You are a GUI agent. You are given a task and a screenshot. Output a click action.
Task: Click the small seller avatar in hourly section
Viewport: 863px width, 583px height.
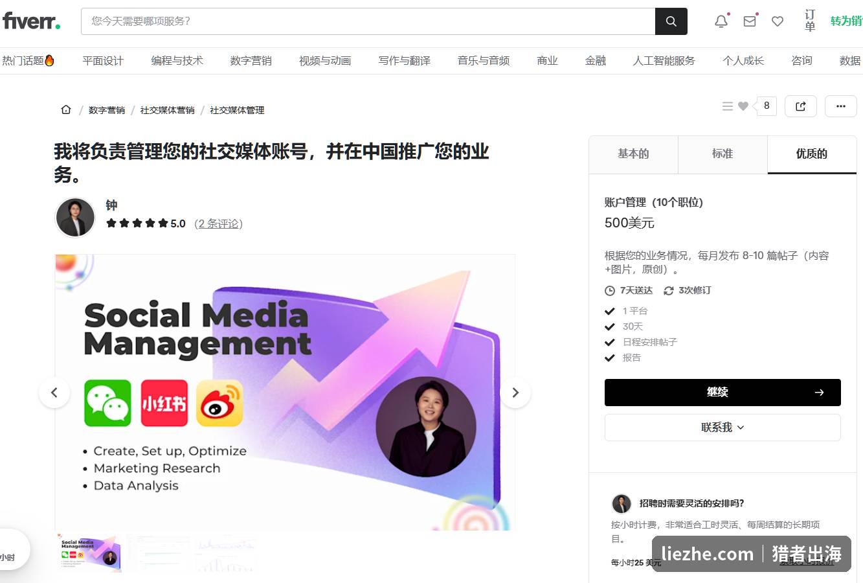[x=622, y=503]
